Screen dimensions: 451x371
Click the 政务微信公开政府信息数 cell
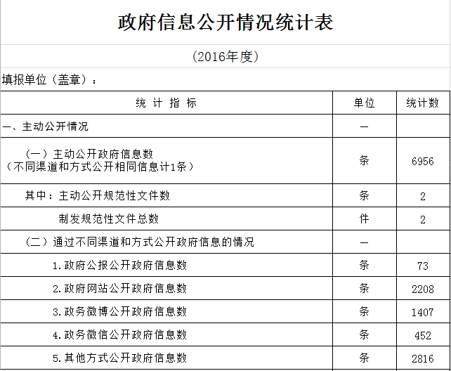click(119, 335)
